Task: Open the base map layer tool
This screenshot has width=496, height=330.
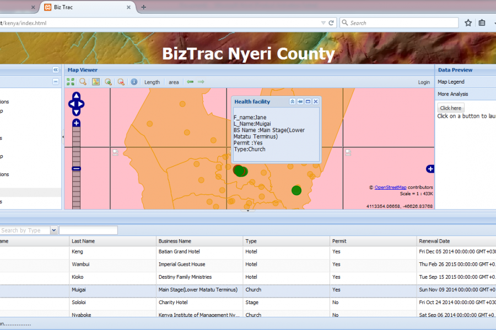Action: (96, 82)
